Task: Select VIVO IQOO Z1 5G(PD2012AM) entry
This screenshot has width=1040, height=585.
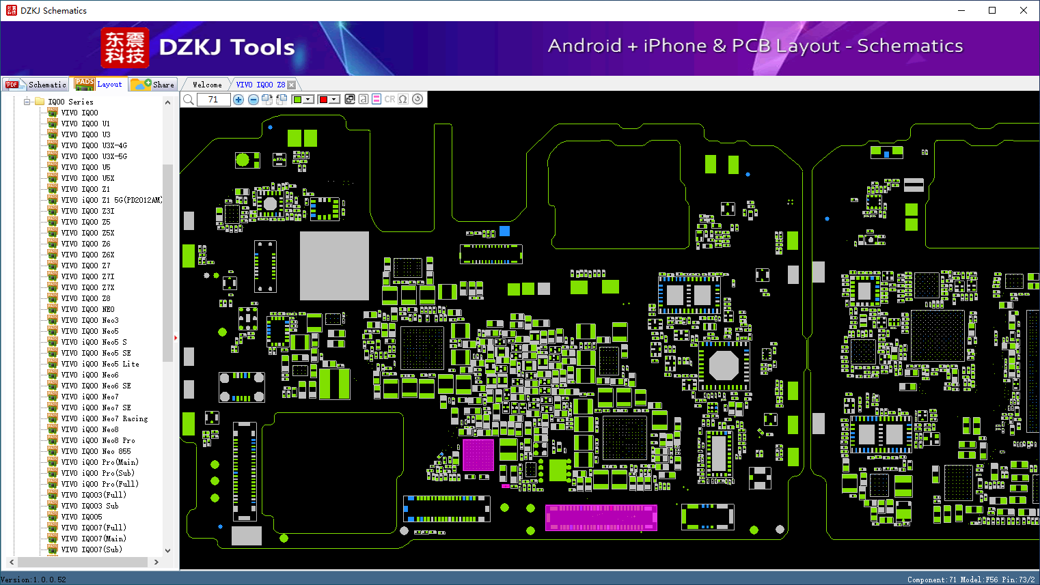Action: point(112,200)
